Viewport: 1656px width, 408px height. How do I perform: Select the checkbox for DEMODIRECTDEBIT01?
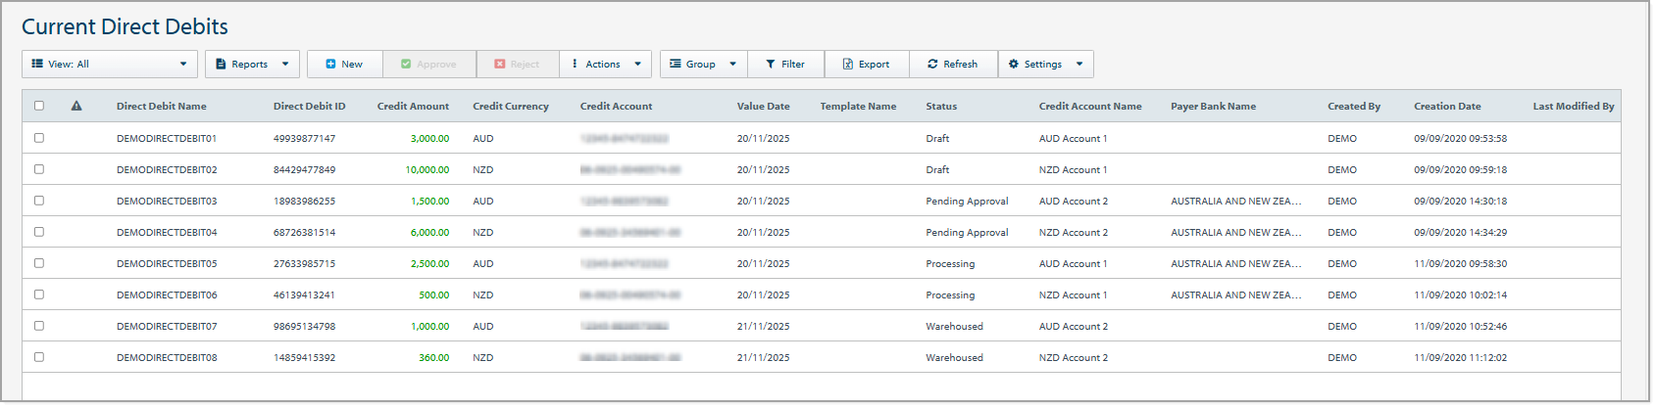[x=39, y=138]
